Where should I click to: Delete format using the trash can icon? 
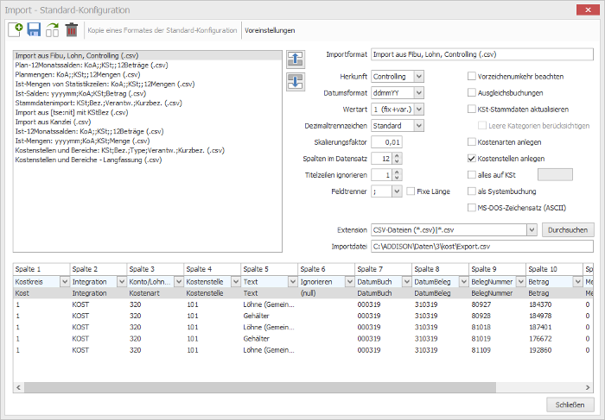click(72, 29)
